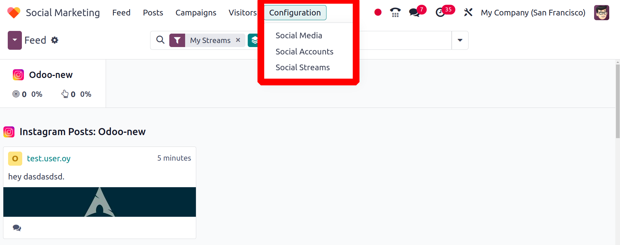The image size is (620, 245).
Task: Open the Instagram post image thumbnail
Action: [100, 202]
